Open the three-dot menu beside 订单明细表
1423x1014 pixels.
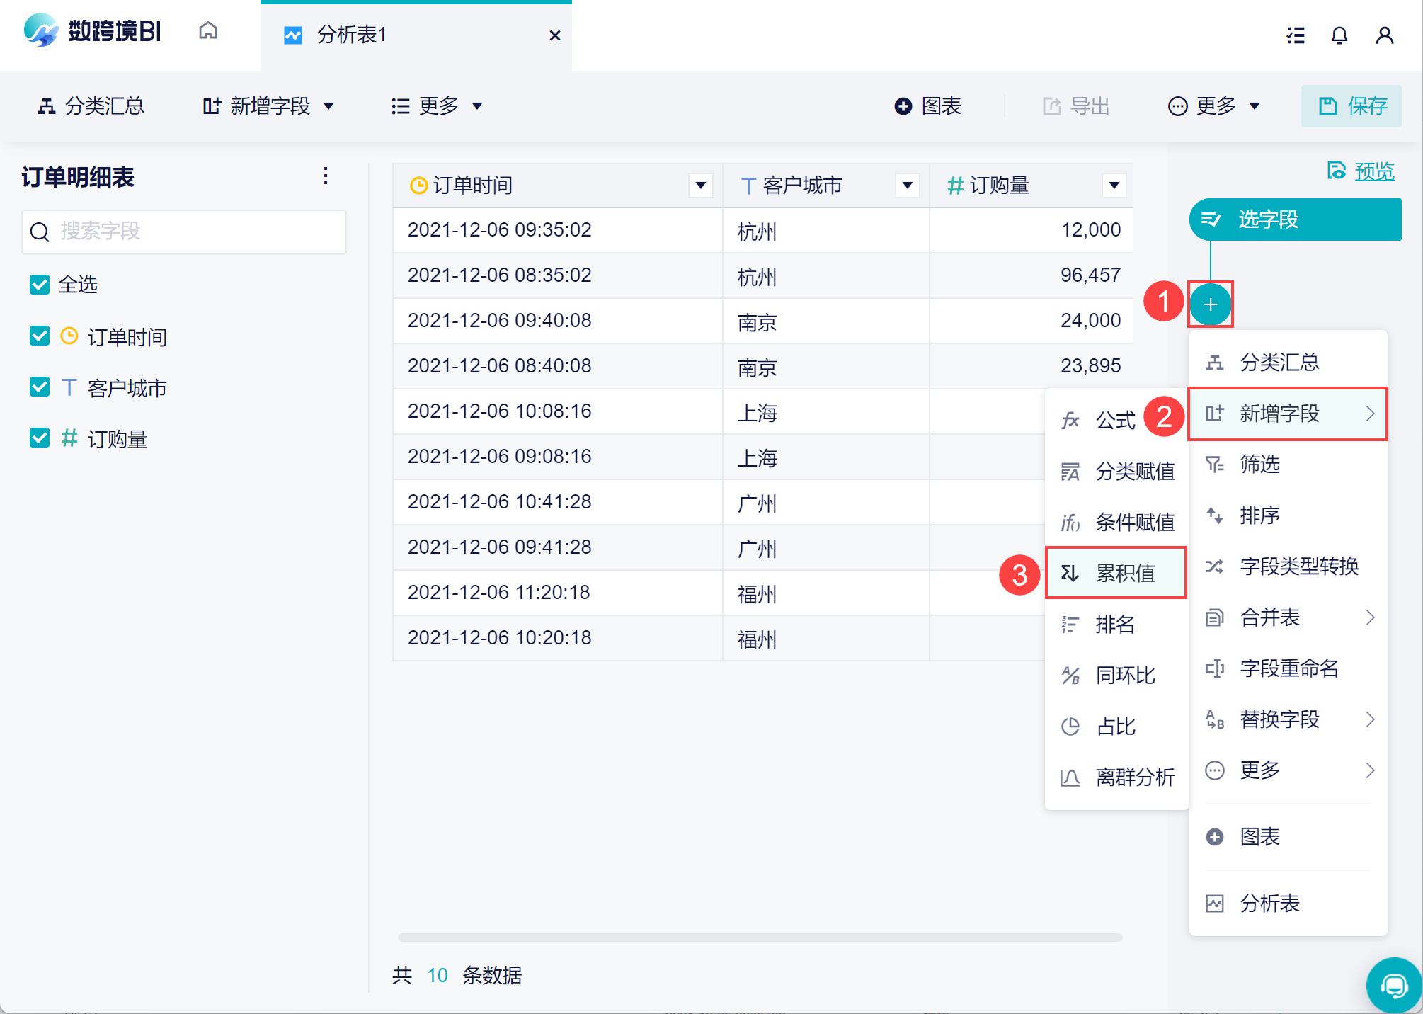pos(326,176)
